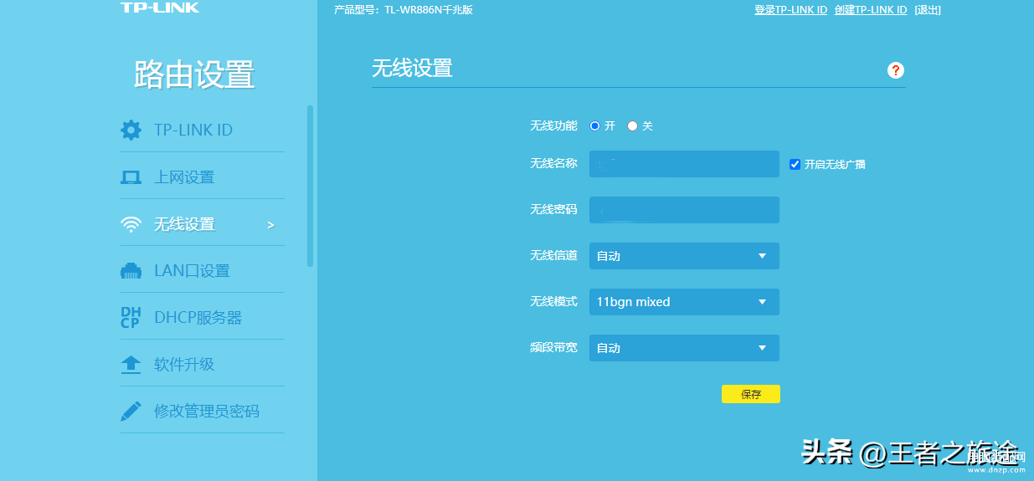The width and height of the screenshot is (1034, 481).
Task: Click the TP-LINK logo at the top
Action: tap(160, 8)
